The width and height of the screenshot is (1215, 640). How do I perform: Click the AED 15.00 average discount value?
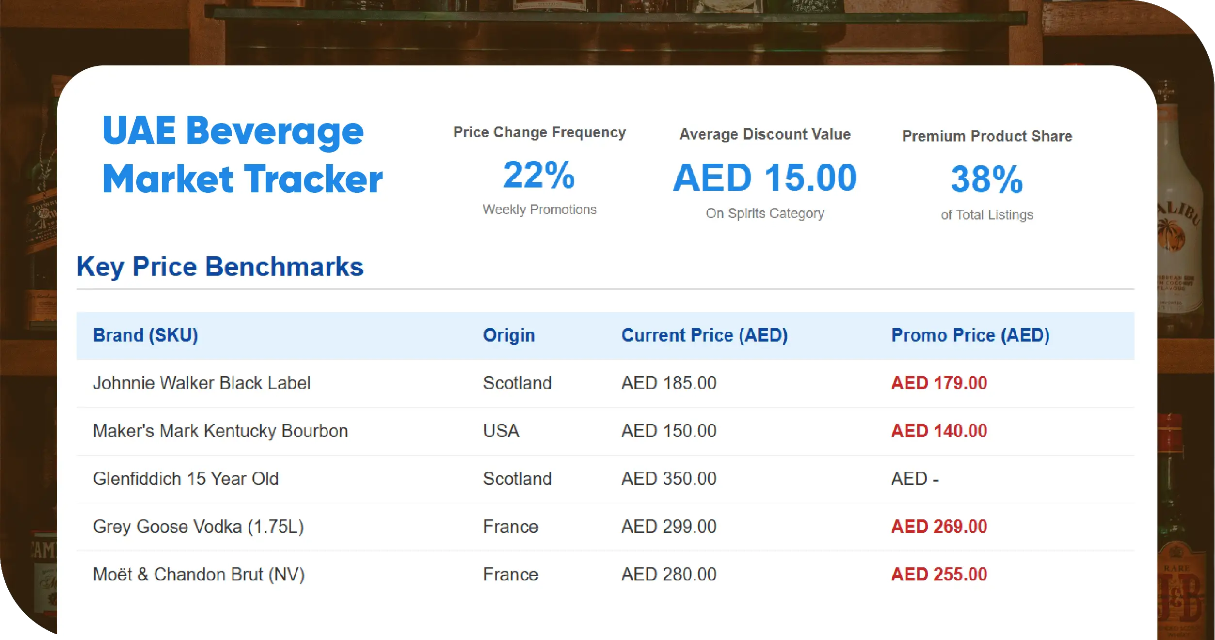pyautogui.click(x=765, y=178)
